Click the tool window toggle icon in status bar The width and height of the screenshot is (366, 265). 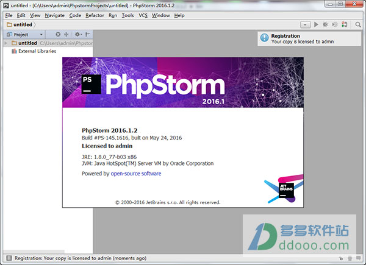pyautogui.click(x=9, y=258)
